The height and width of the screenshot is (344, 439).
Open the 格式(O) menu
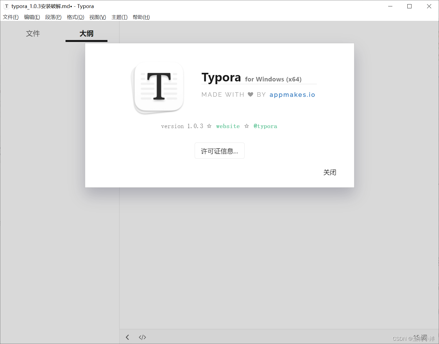pos(76,17)
